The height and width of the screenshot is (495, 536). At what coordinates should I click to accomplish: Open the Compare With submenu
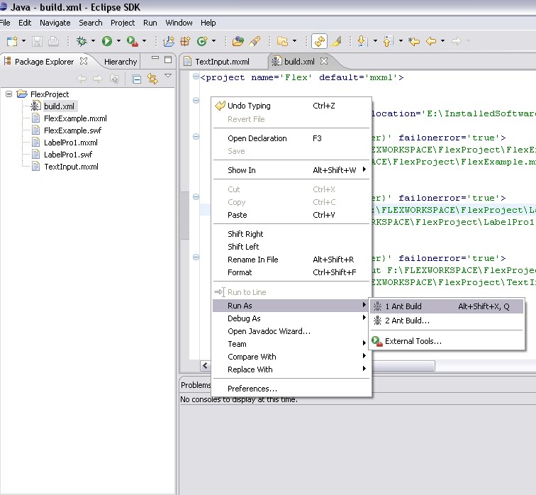(291, 357)
